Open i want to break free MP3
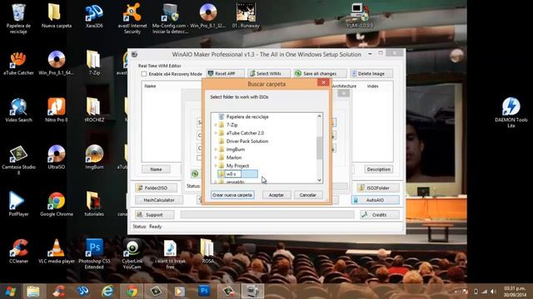This screenshot has height=299, width=533. coord(170,254)
